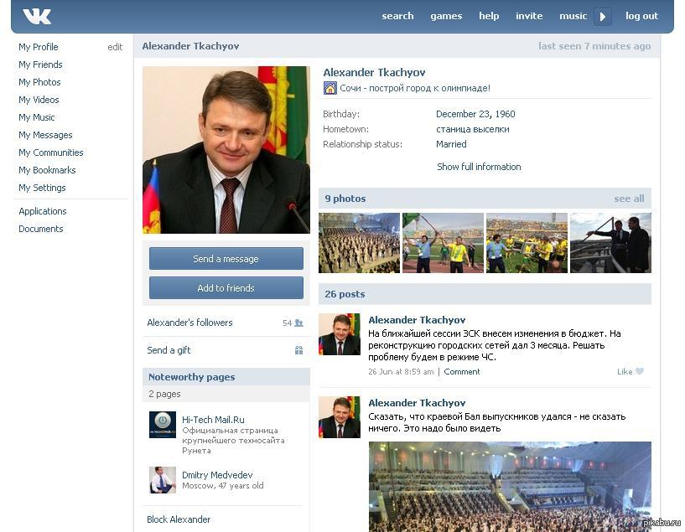
Task: Open My Bookmarks in sidebar
Action: pos(47,170)
